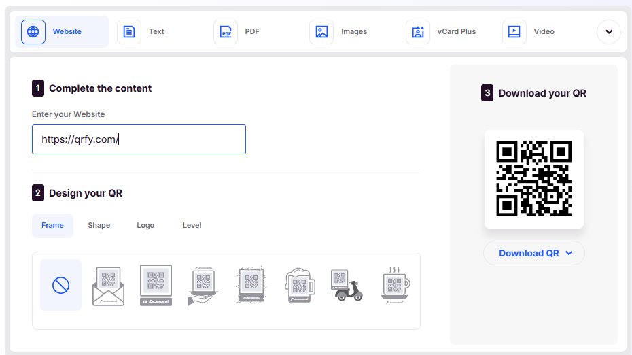Focus the website URL input field
Image resolution: width=632 pixels, height=355 pixels.
pos(139,139)
